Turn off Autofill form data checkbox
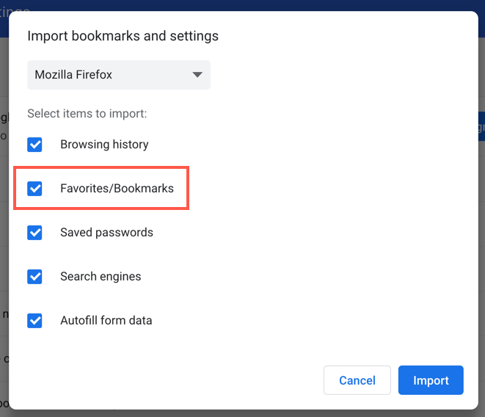The image size is (485, 417). coord(34,321)
